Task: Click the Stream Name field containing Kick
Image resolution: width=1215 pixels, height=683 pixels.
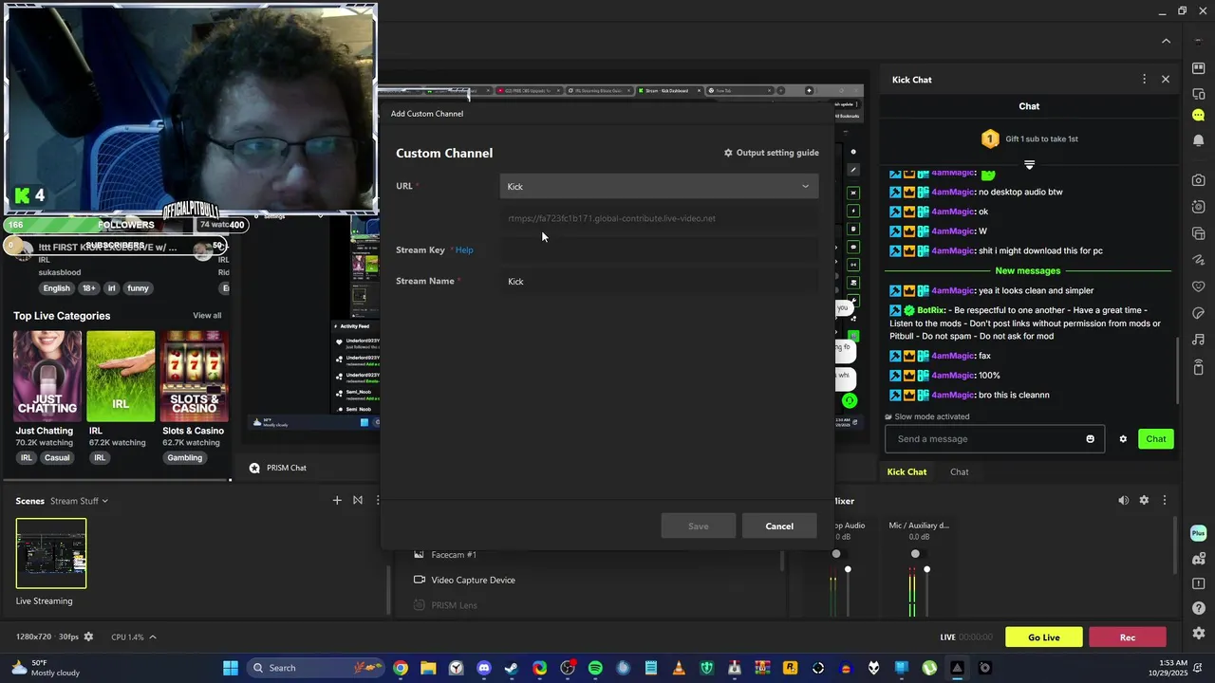Action: [x=659, y=282]
